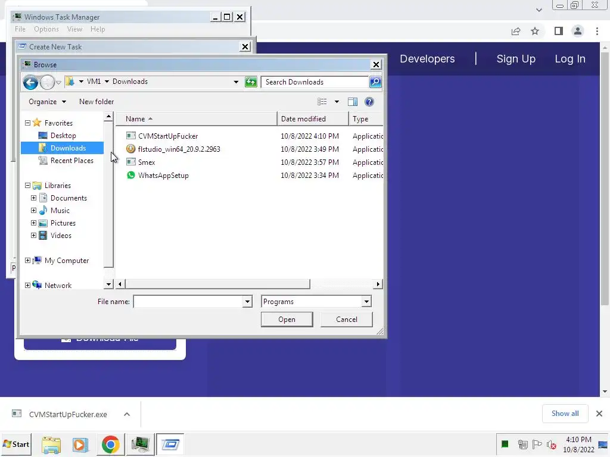Open Chrome three-dot menu
The image size is (610, 457).
597,31
